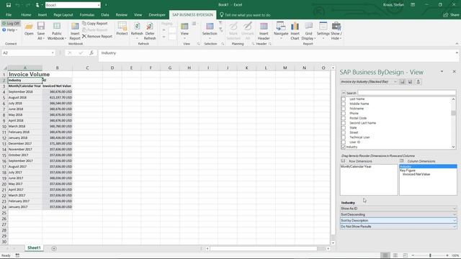Click Remove Report in the ribbon
Screen dimensions: 461x259
click(x=97, y=36)
